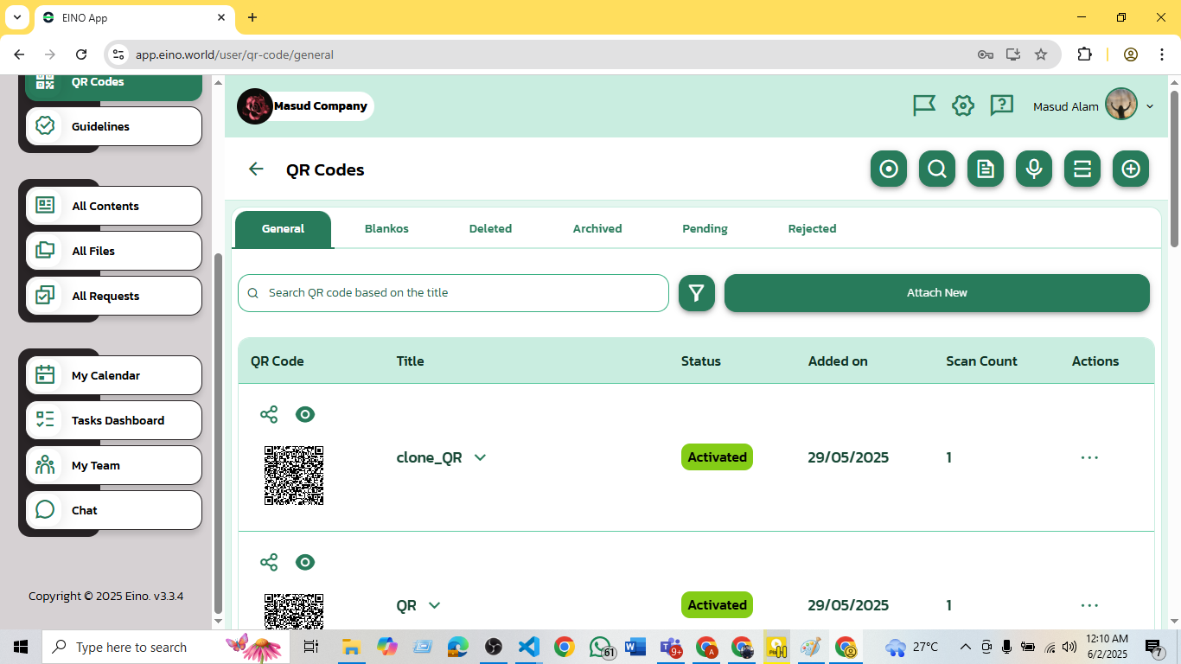Click the Added on column header

click(838, 361)
